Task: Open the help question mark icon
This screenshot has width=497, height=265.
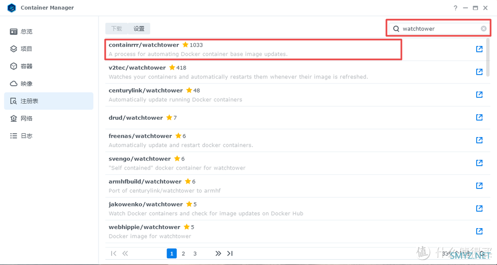Action: (x=455, y=8)
